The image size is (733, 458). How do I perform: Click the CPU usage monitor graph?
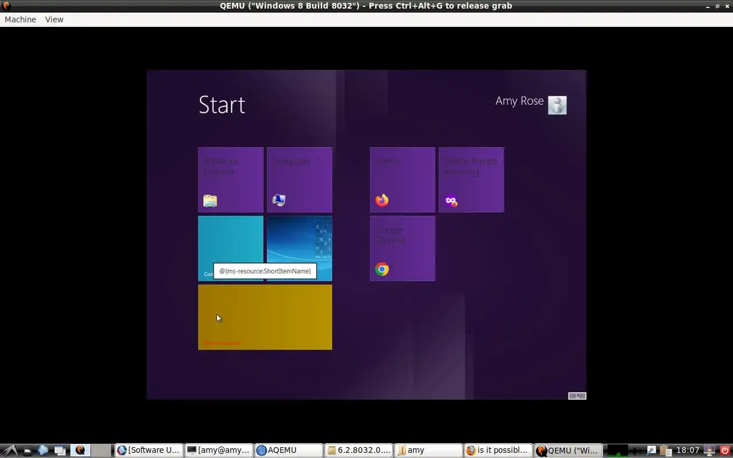[618, 451]
